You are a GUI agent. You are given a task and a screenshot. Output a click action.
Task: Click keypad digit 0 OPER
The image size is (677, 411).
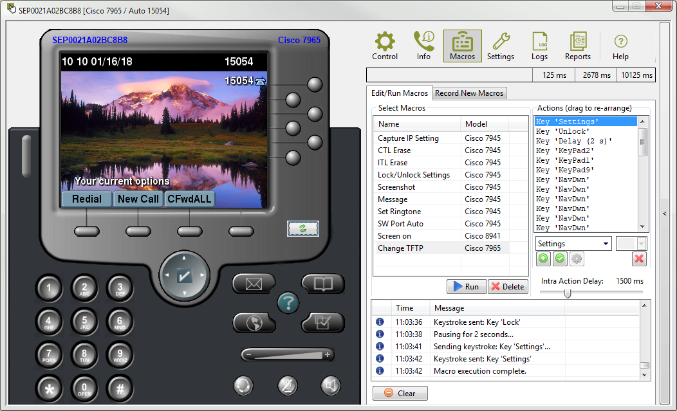84,389
